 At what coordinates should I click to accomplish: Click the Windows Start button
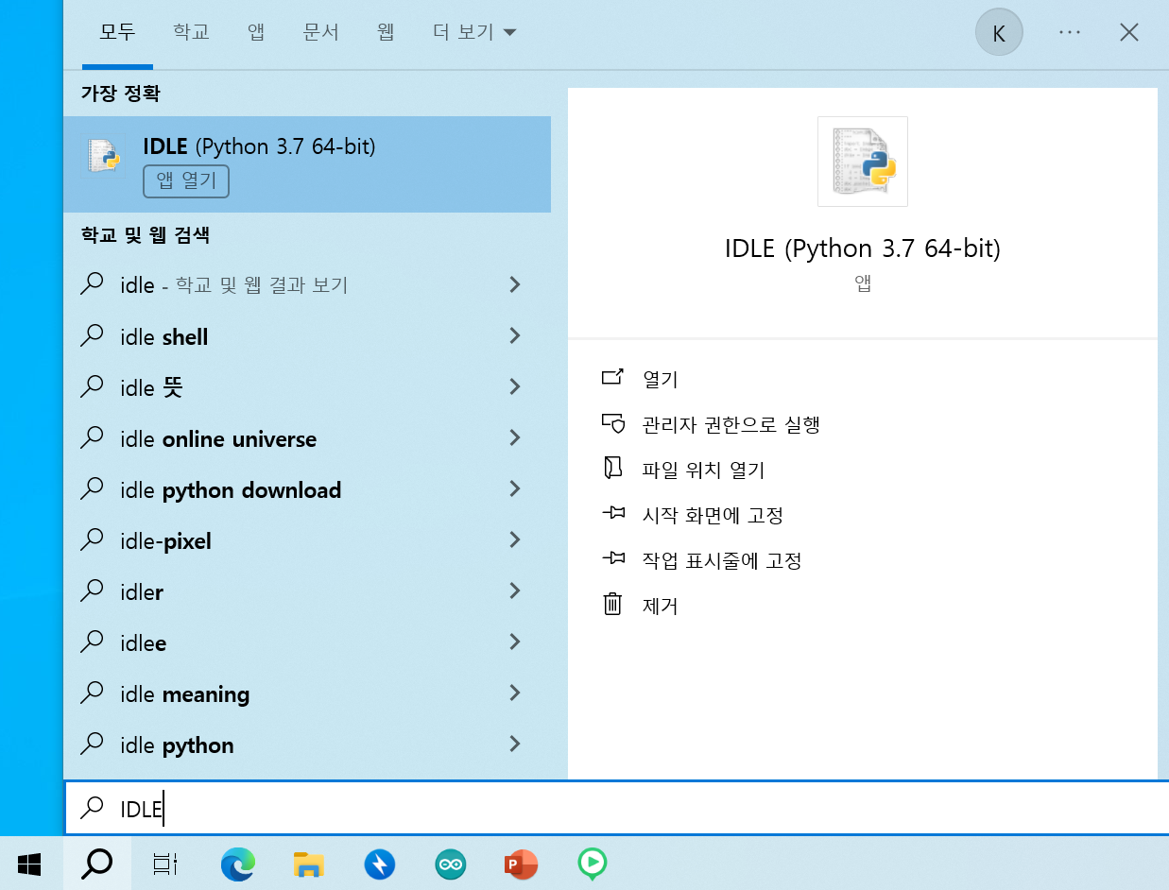29,864
